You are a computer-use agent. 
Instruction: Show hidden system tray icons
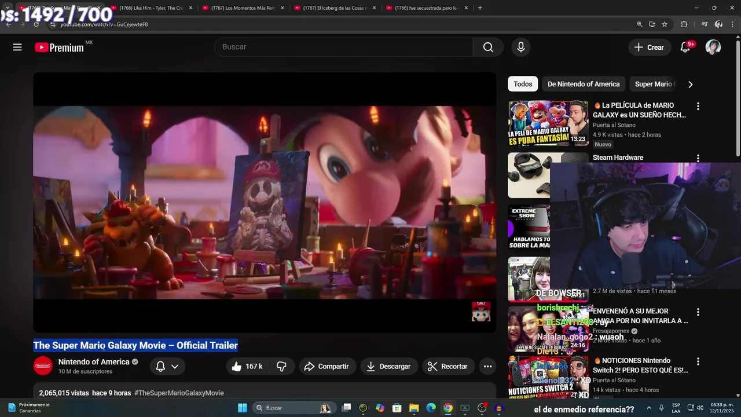[x=648, y=408]
